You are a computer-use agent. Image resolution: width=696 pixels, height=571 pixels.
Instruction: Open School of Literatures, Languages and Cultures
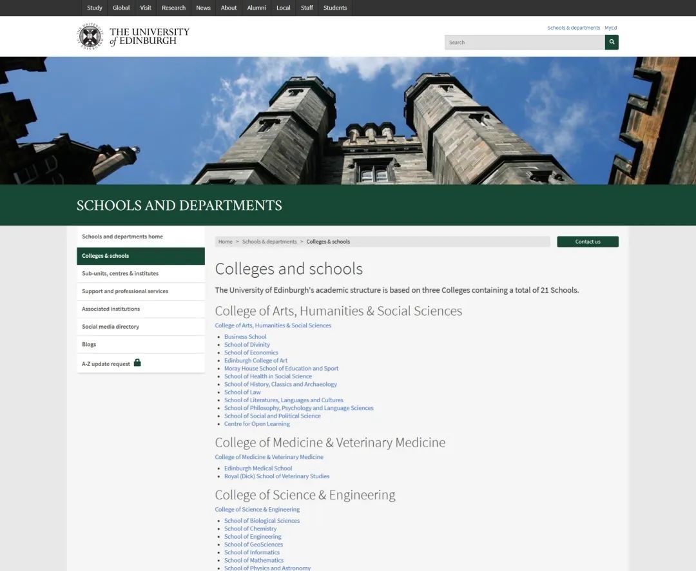(284, 400)
